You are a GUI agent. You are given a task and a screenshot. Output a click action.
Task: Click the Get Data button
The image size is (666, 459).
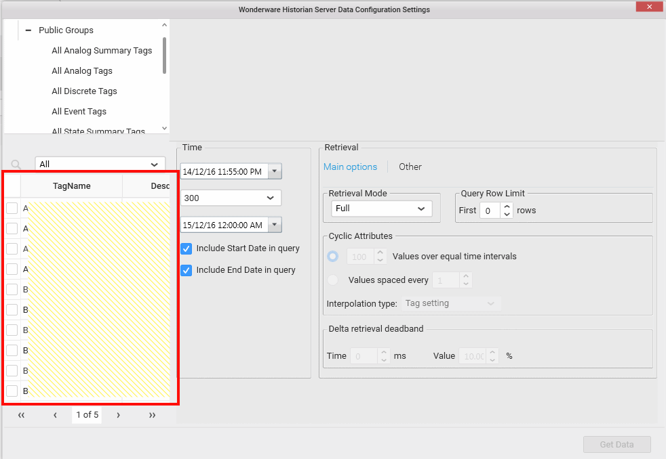[616, 445]
